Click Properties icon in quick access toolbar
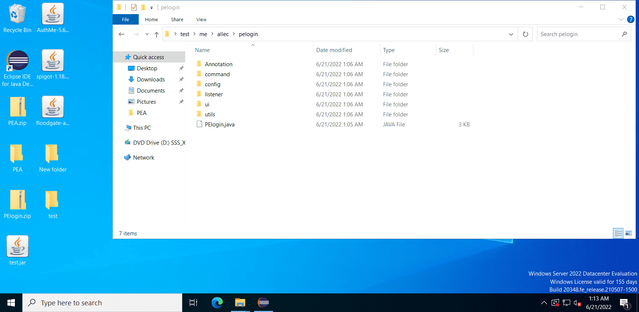The width and height of the screenshot is (639, 312). [134, 7]
